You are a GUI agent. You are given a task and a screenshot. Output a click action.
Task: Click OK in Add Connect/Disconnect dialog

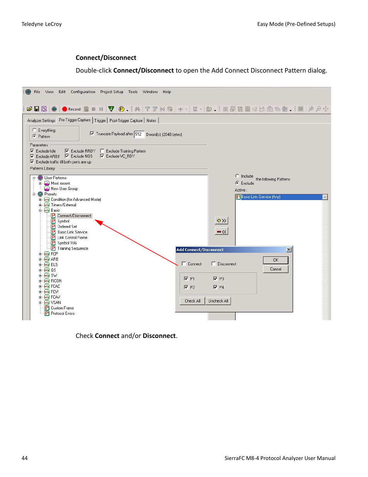pyautogui.click(x=275, y=260)
